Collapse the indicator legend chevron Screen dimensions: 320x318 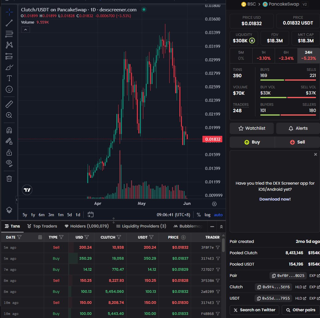25,30
